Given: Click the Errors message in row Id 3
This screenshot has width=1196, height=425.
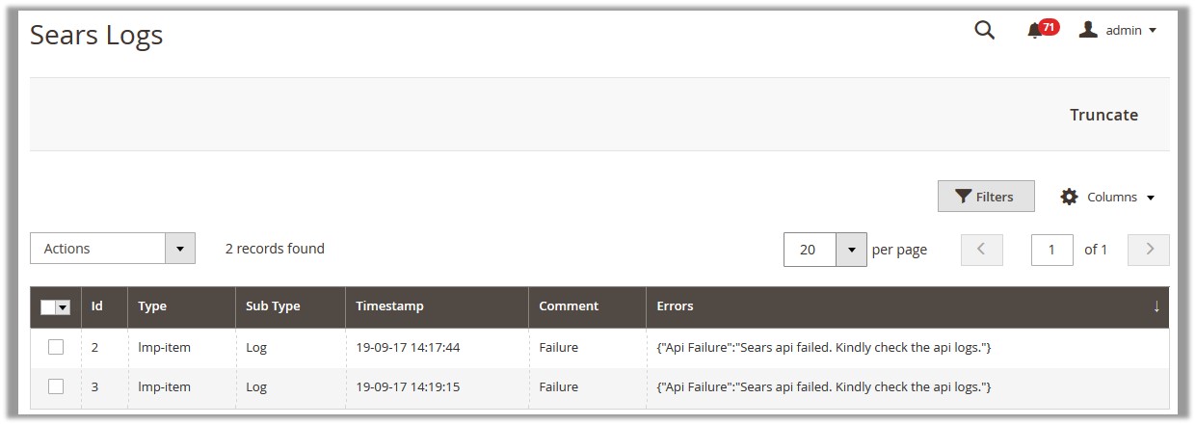Looking at the screenshot, I should 824,386.
